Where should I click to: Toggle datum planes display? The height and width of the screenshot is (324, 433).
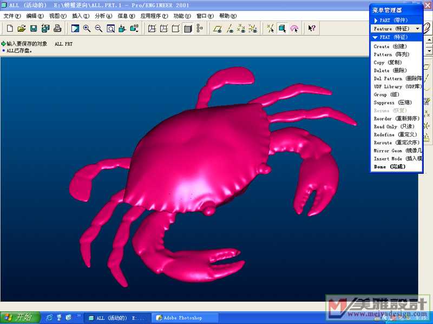(x=217, y=28)
